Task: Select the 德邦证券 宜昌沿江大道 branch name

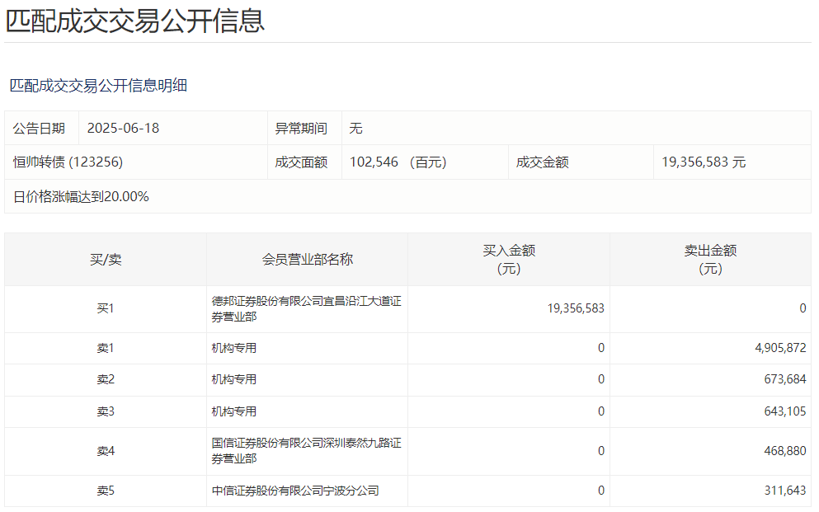Action: click(306, 309)
